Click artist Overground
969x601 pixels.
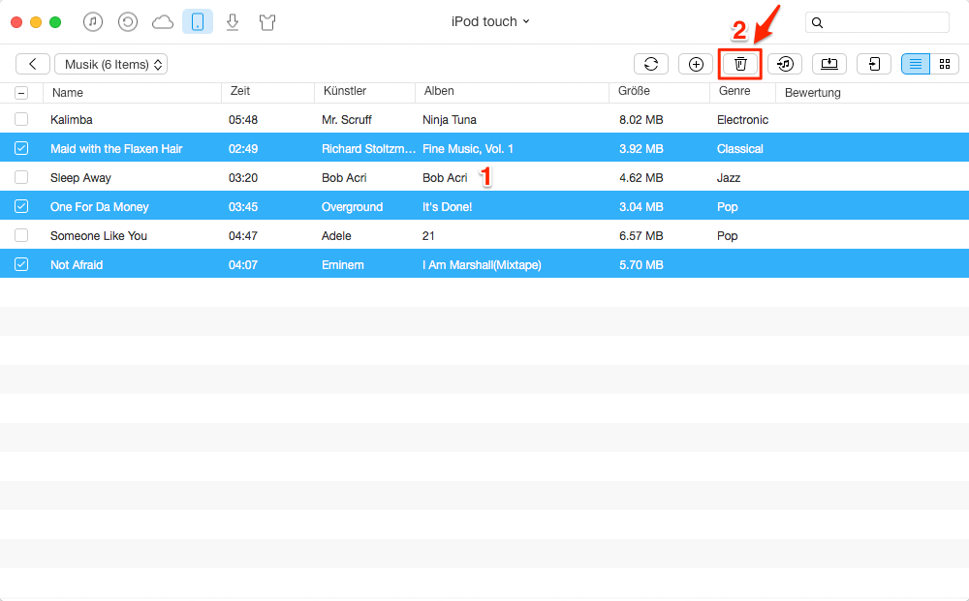[353, 207]
